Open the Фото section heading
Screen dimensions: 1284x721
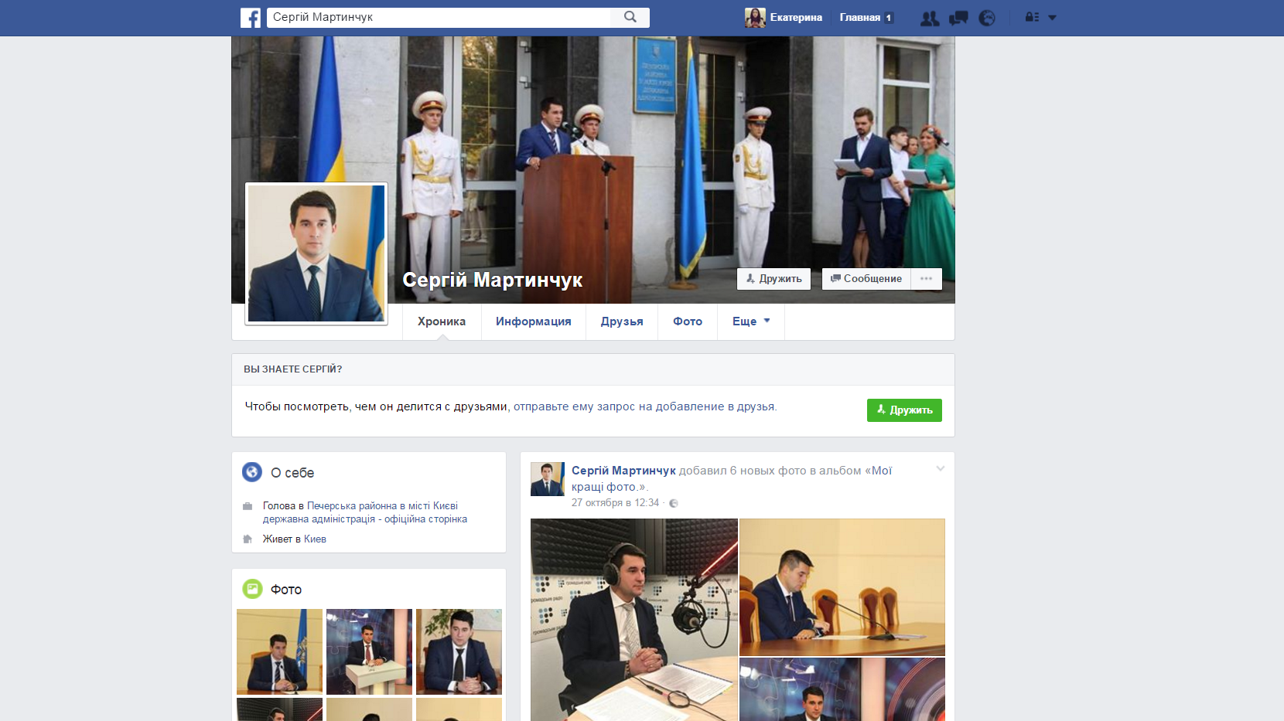coord(286,590)
